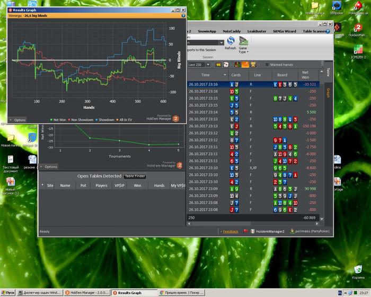
Task: Select hand row with net won -8 800
Action: [253, 168]
